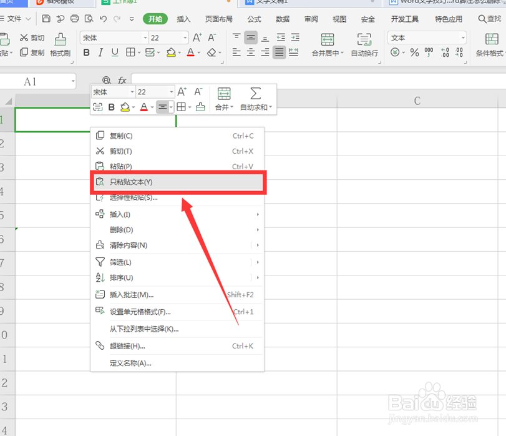Choose 复制(C) from context menu
This screenshot has width=506, height=436.
177,136
